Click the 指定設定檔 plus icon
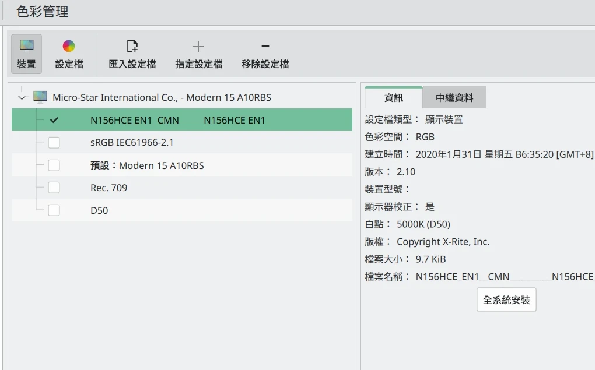595x370 pixels. [x=198, y=46]
